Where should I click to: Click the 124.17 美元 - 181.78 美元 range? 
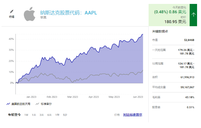[186, 65]
